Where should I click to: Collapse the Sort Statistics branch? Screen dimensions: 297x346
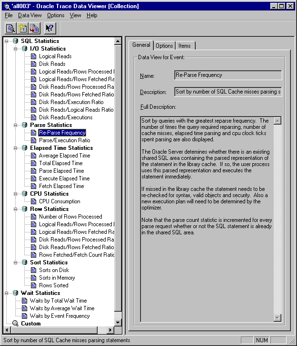tap(15, 262)
